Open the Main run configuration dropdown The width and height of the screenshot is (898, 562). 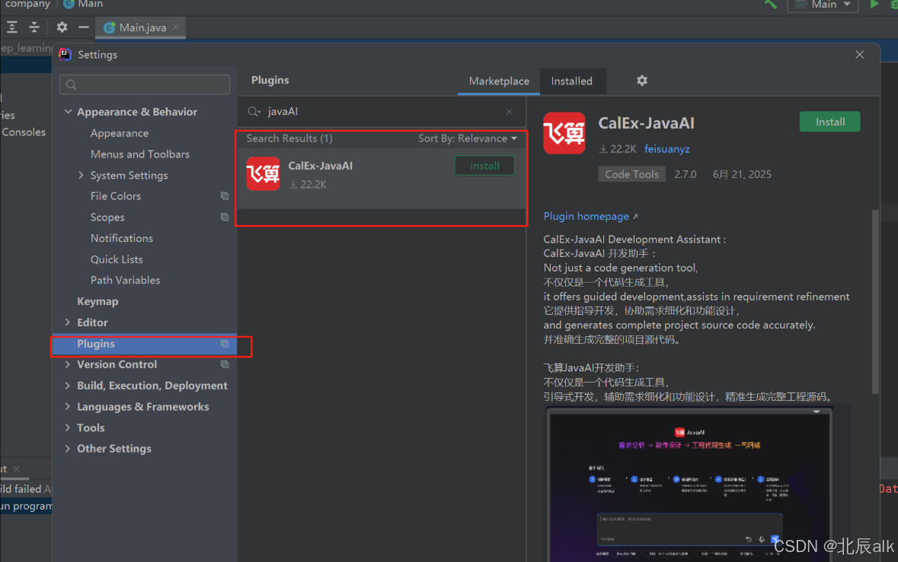823,5
